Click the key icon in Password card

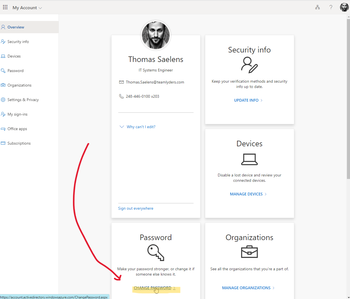[x=156, y=252]
